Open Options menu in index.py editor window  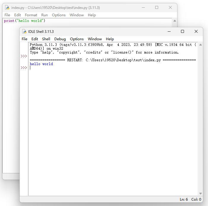coord(59,15)
